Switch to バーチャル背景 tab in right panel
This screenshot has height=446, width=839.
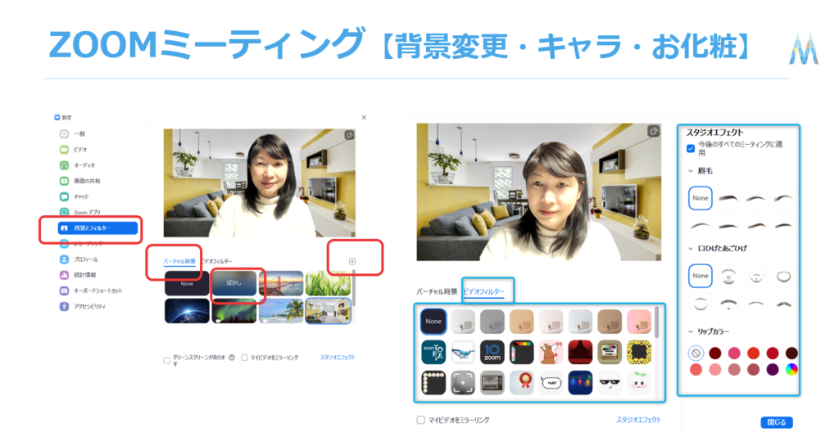tap(438, 291)
